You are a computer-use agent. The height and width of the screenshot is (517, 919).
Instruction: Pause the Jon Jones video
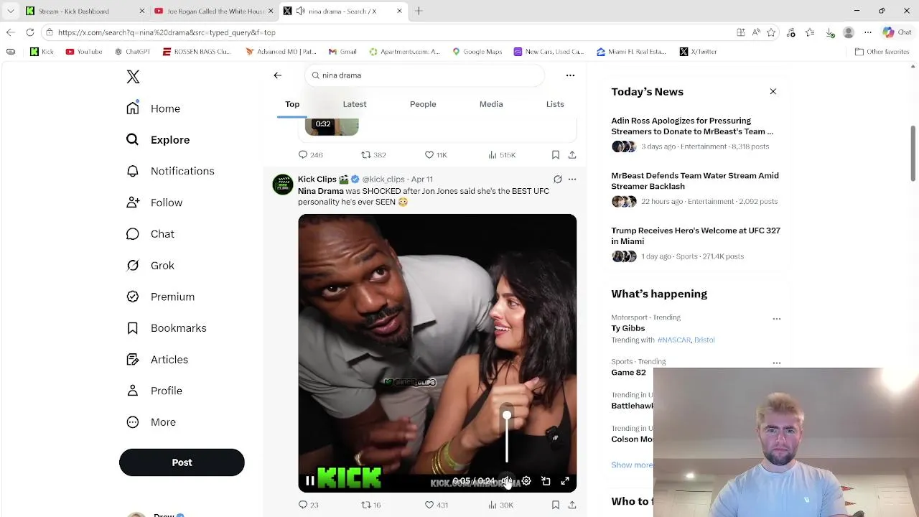point(310,481)
